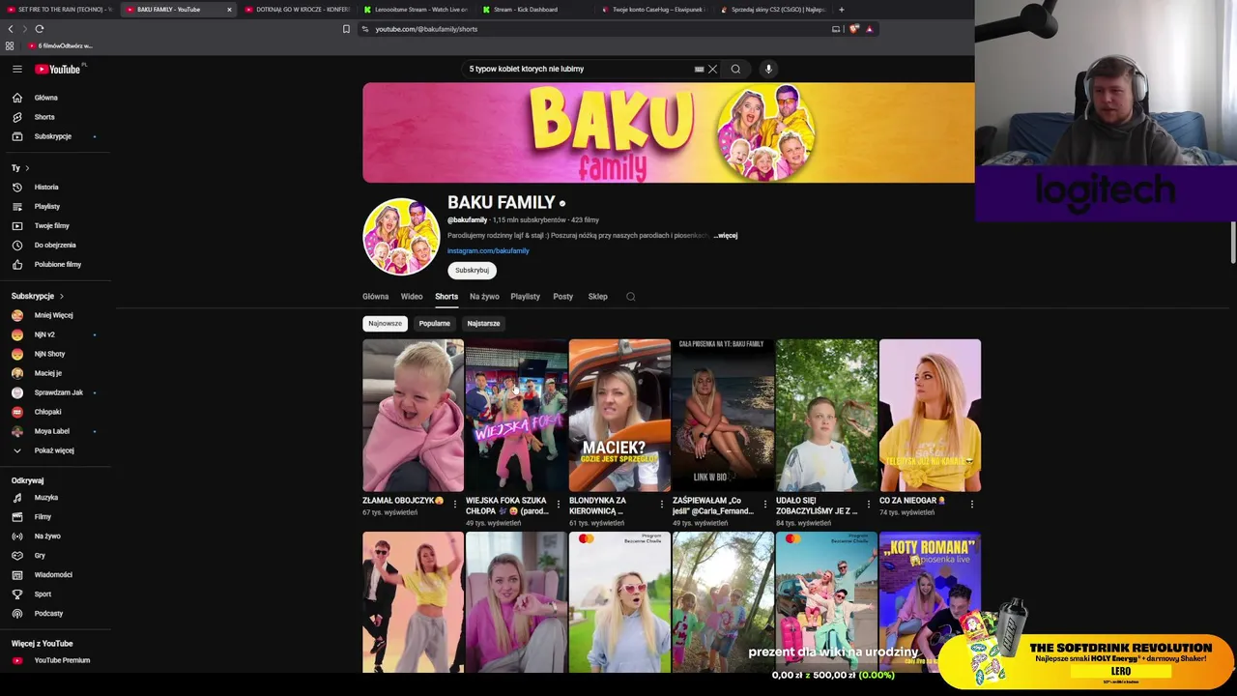Screen dimensions: 1237x696
Task: Switch to the Sklep tab
Action: (x=598, y=297)
